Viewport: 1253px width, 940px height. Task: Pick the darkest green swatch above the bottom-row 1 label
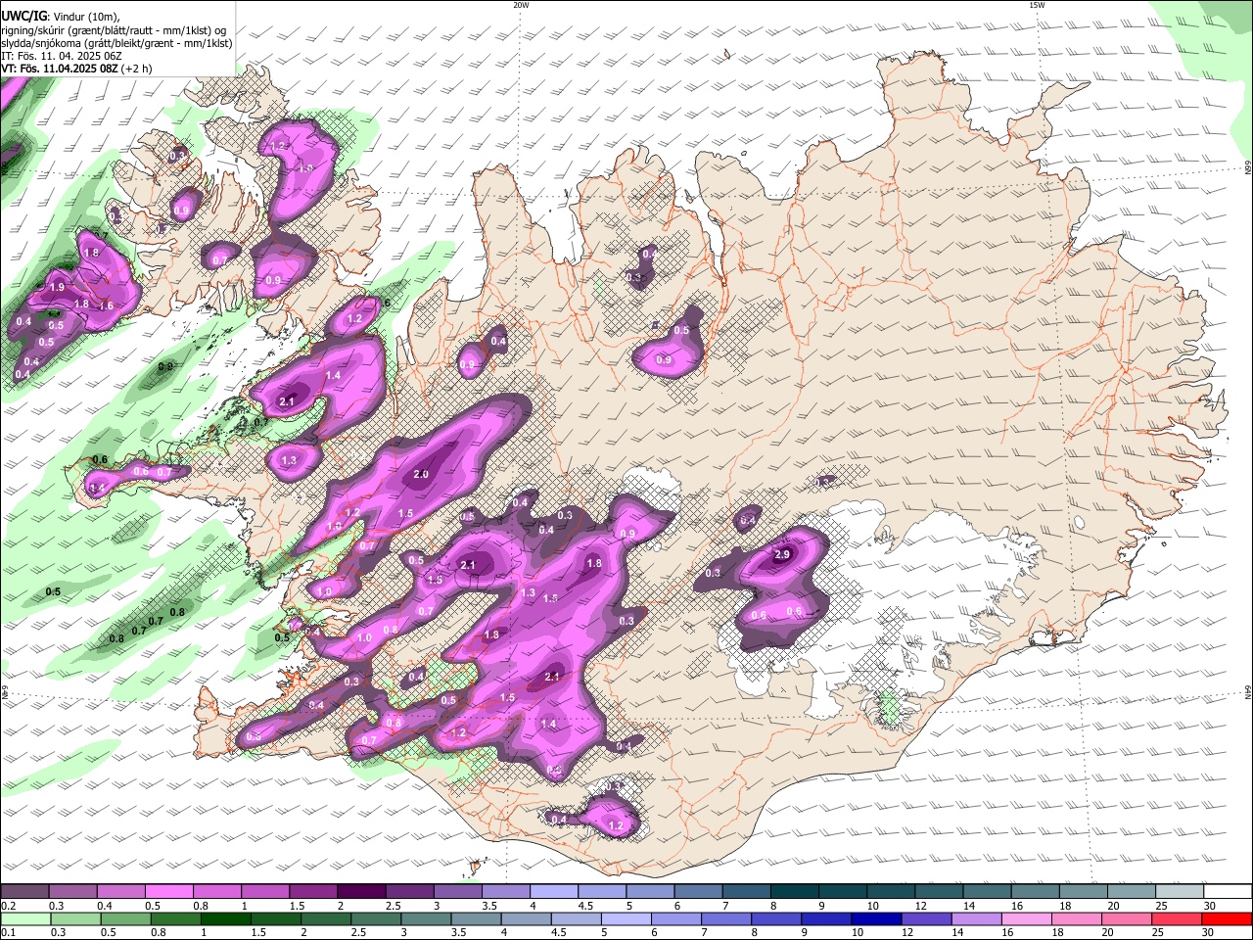coord(226,919)
